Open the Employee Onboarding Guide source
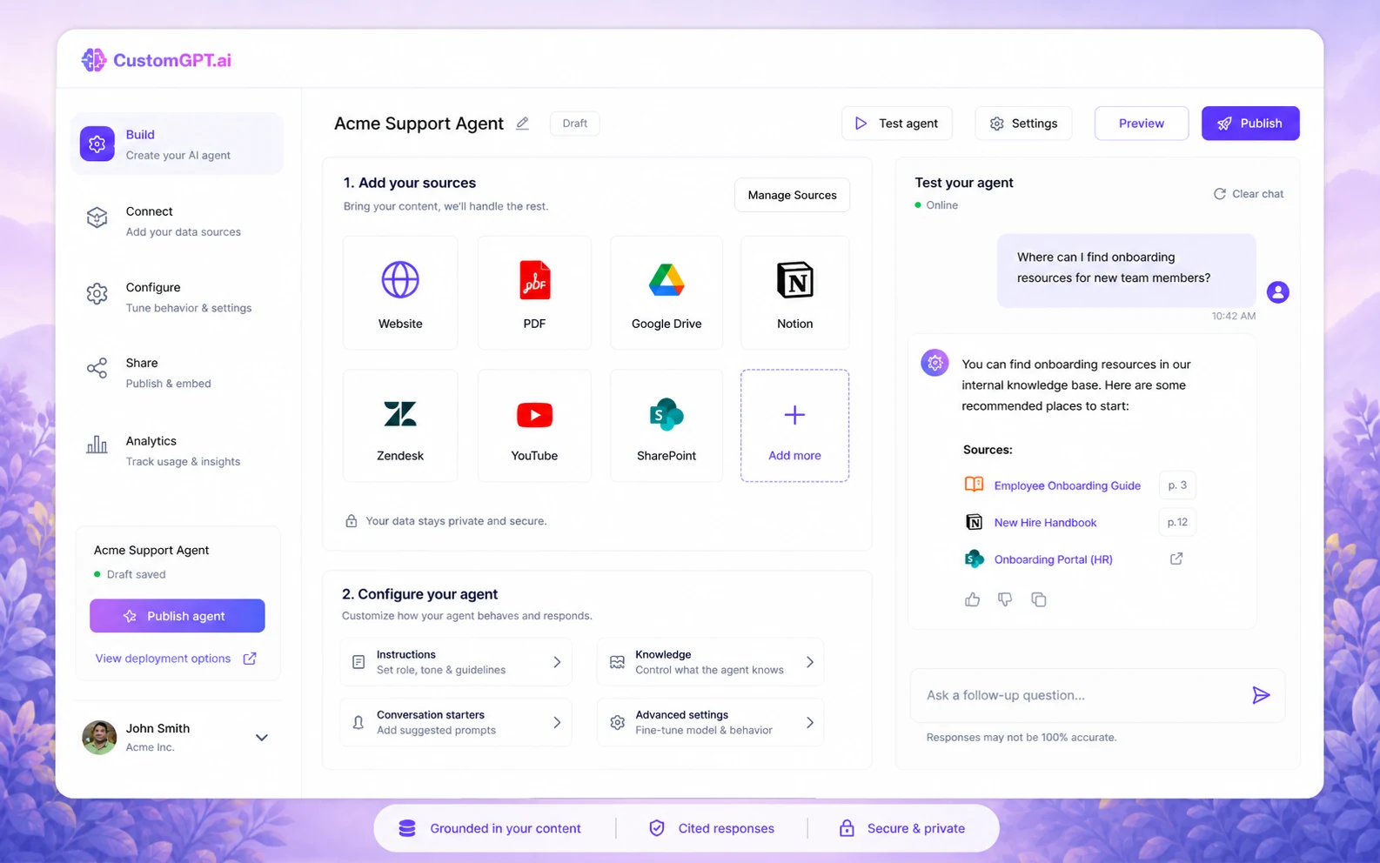The image size is (1380, 863). 1067,485
